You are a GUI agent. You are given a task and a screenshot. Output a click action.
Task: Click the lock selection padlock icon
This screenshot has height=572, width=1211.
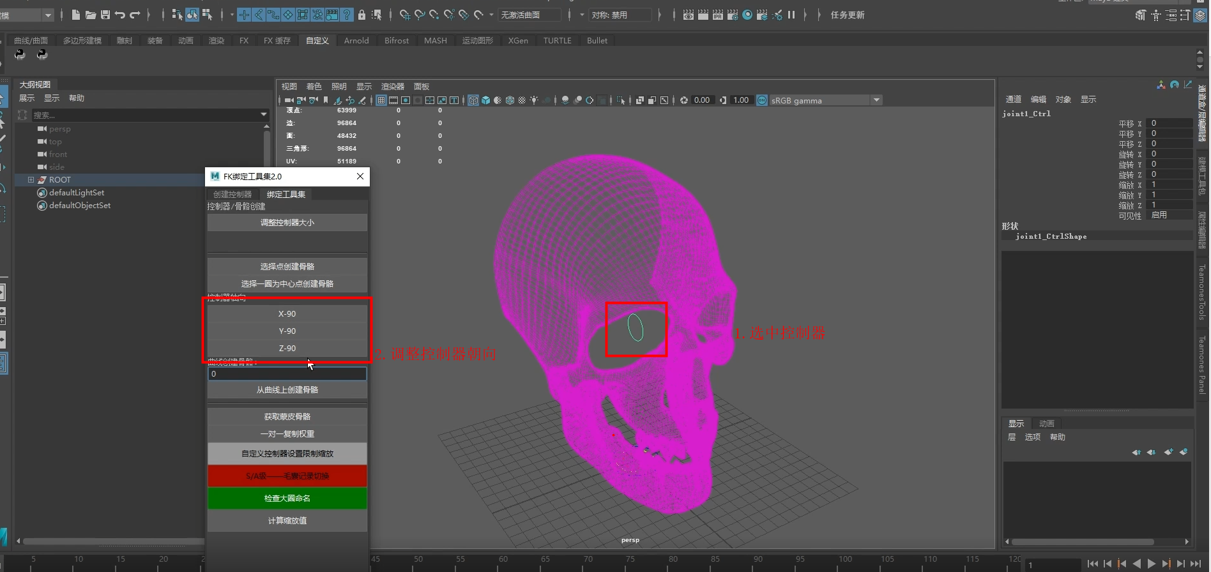tap(362, 15)
